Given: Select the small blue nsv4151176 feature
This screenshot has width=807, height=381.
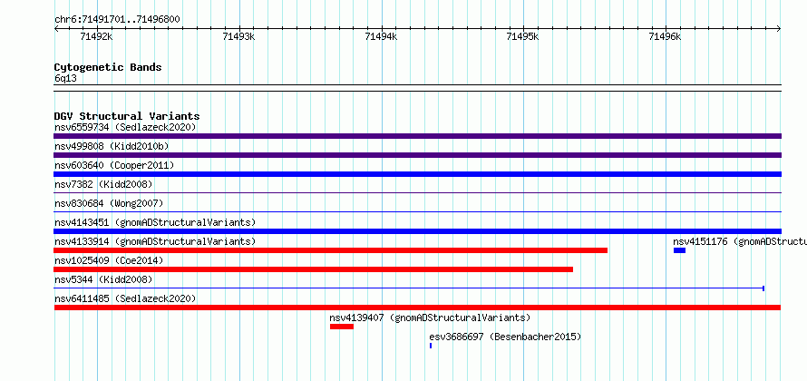Looking at the screenshot, I should [x=679, y=250].
